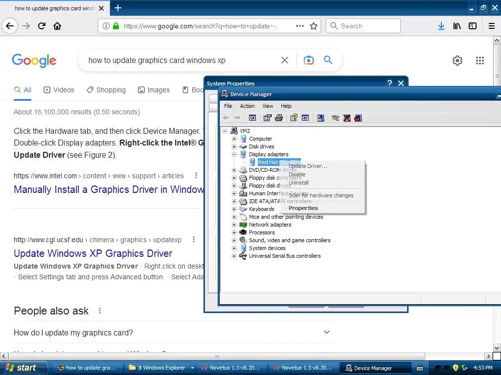Viewport: 501px width, 375px height.
Task: Select the Mice and other pointing devices row
Action: point(286,217)
